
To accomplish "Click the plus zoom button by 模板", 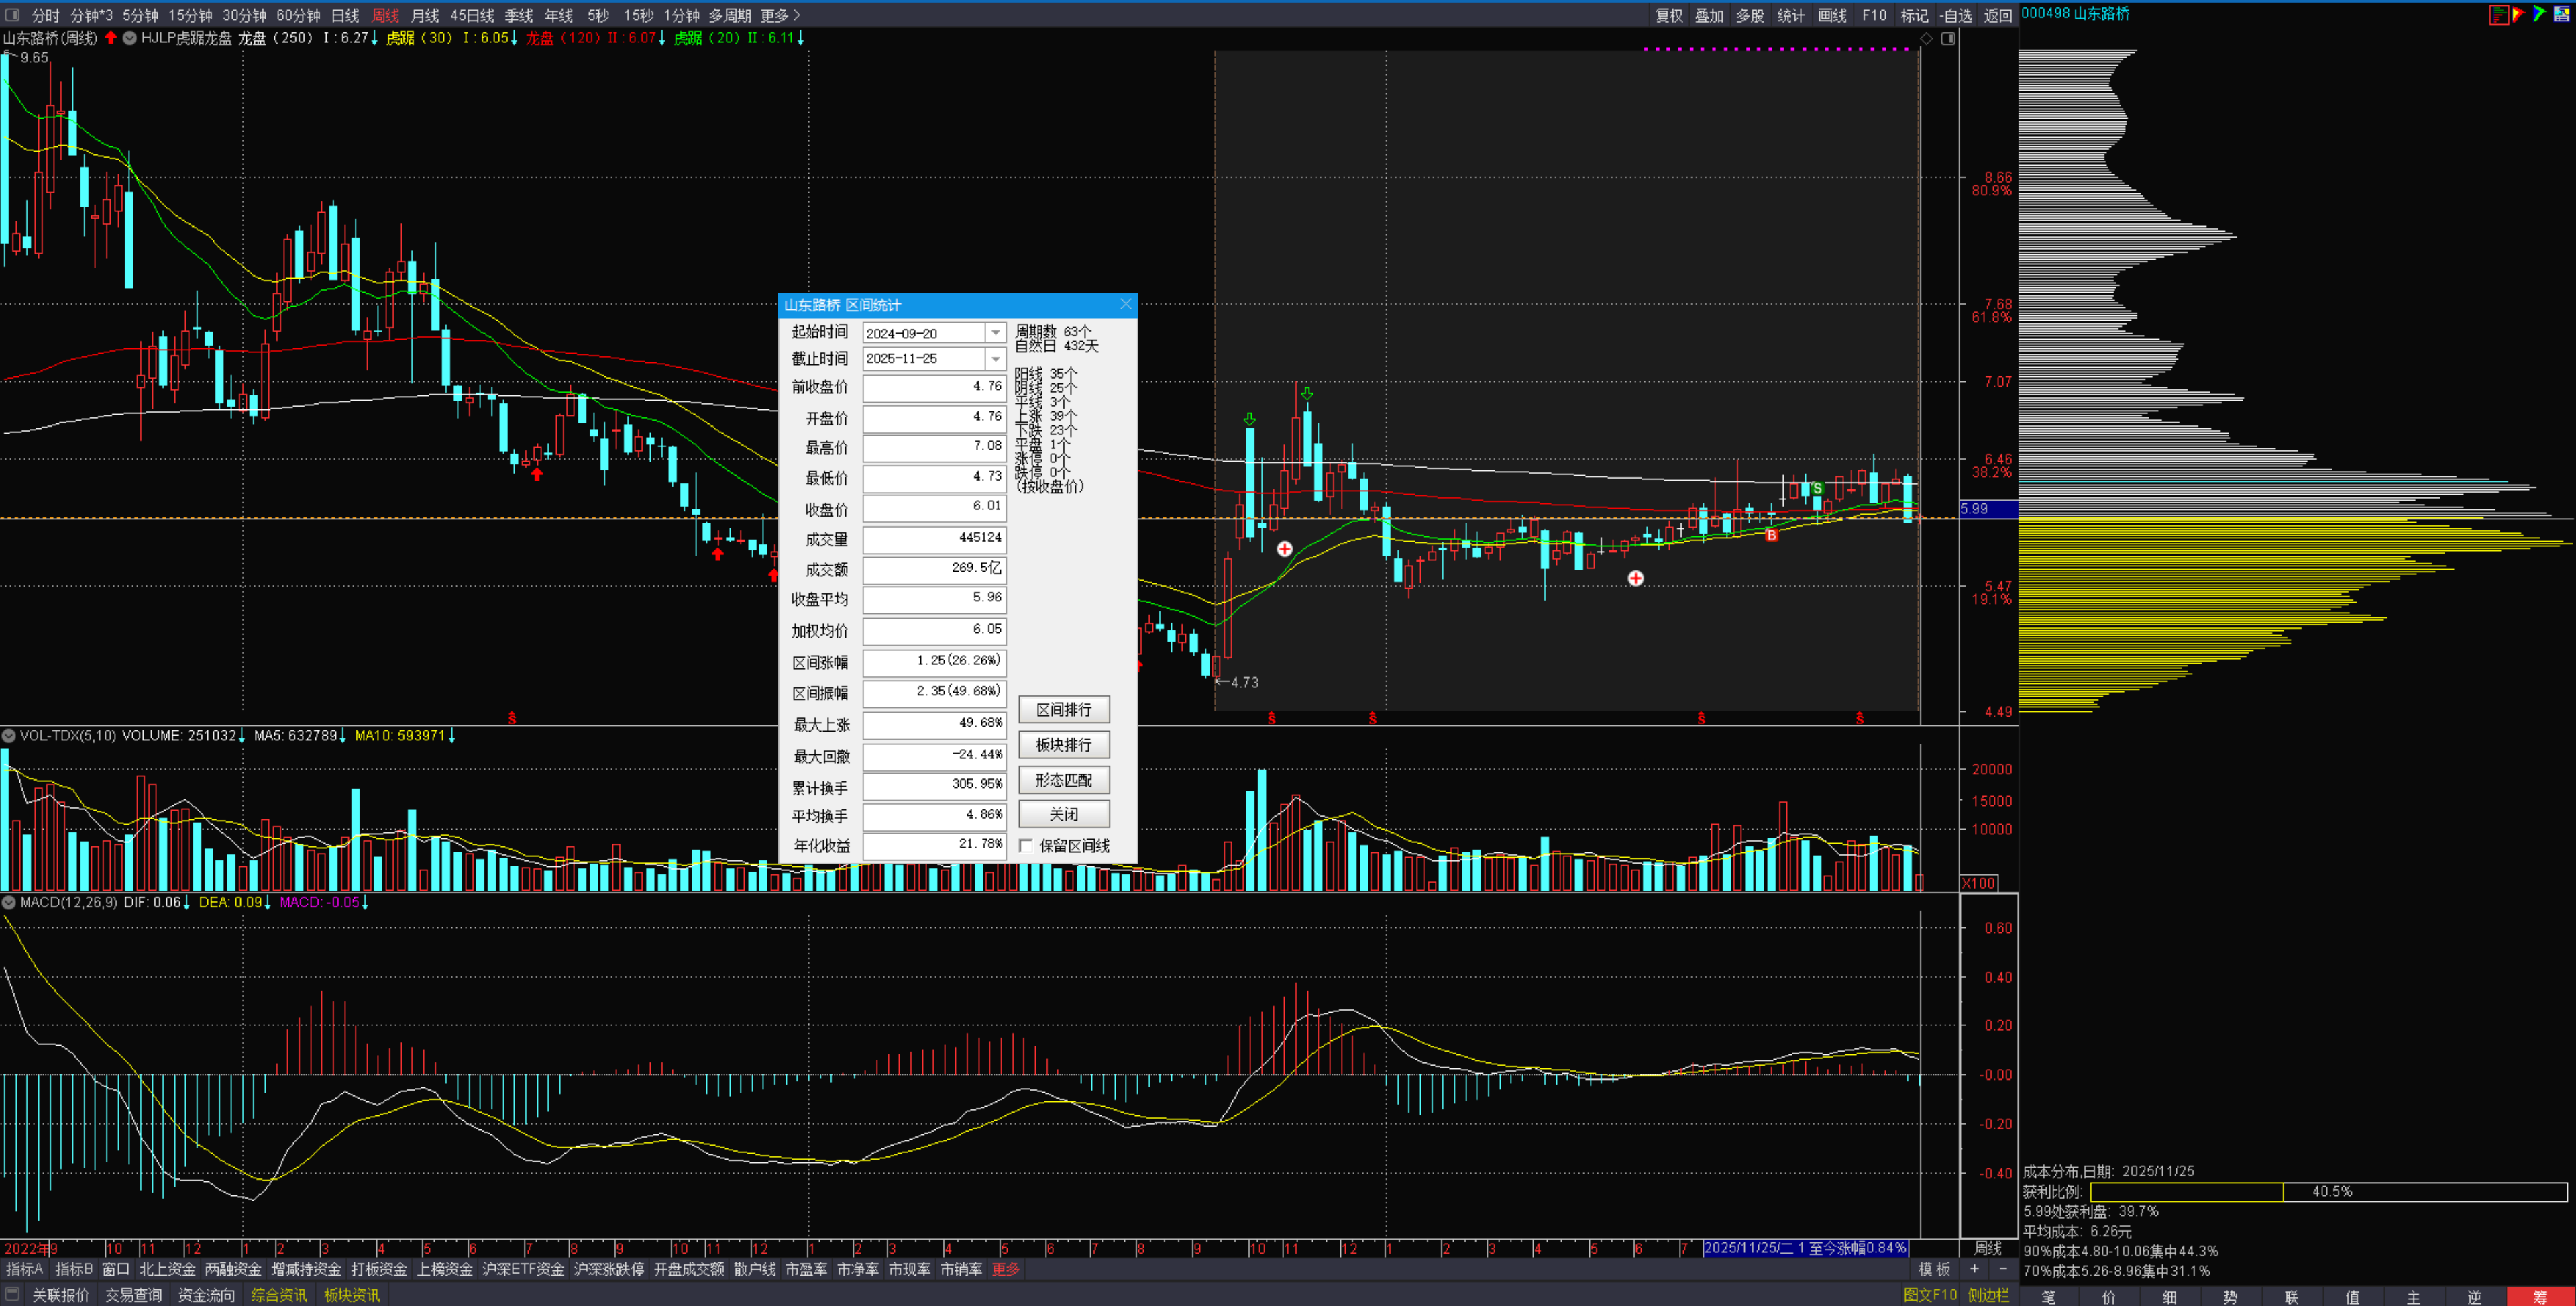I will pos(1974,1269).
